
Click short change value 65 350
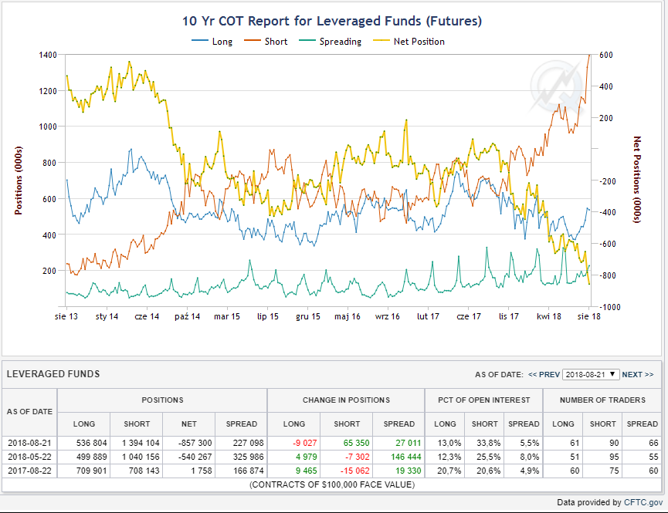[x=357, y=443]
